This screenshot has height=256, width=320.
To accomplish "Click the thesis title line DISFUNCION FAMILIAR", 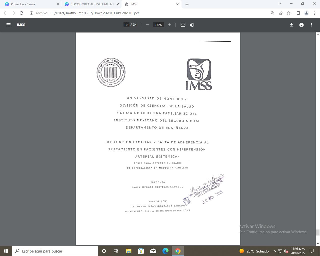I will click(157, 142).
